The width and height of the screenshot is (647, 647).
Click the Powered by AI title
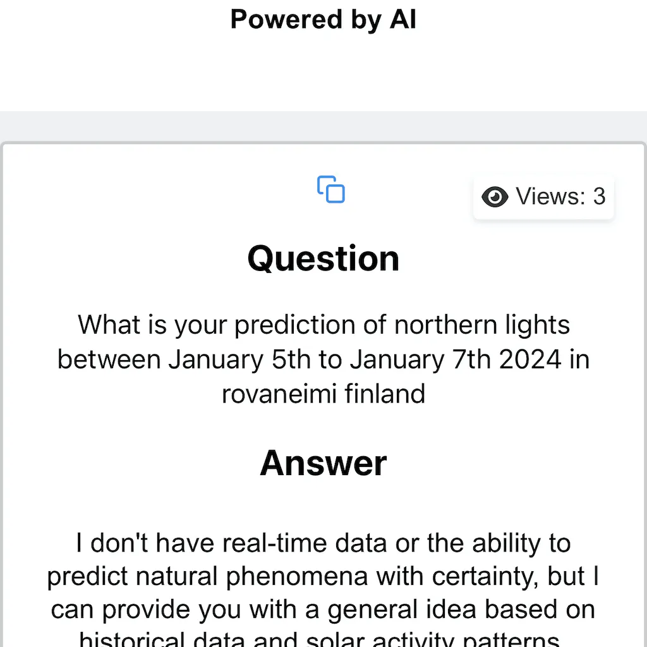323,19
